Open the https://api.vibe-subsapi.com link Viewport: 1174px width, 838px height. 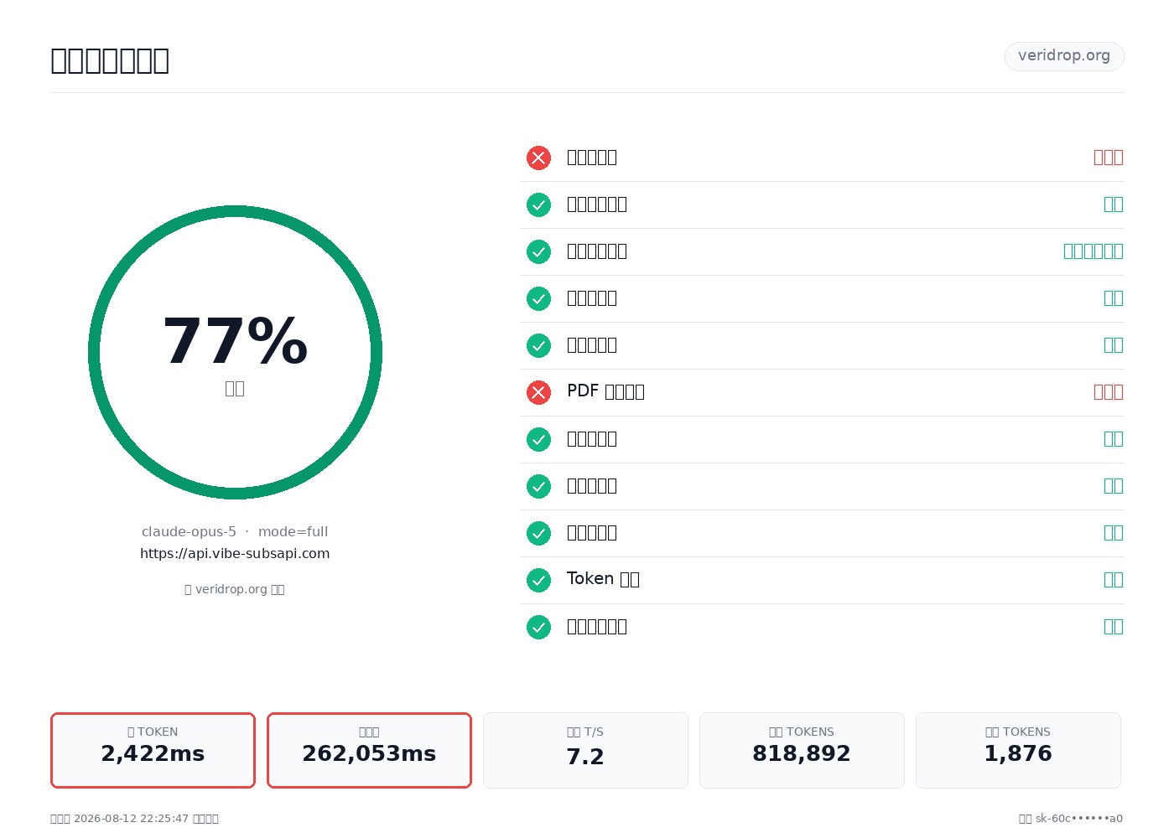[235, 553]
